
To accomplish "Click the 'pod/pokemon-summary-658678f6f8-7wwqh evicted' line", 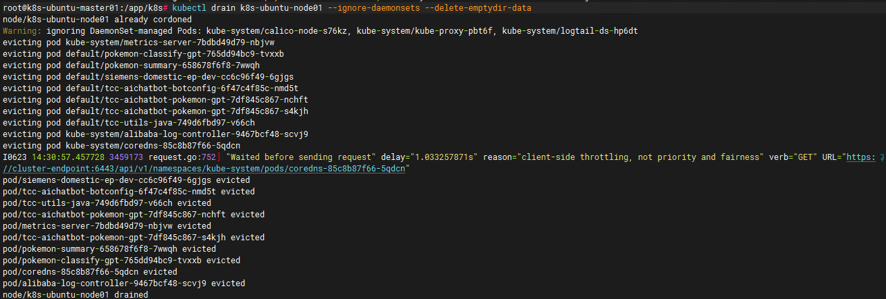I will (108, 249).
